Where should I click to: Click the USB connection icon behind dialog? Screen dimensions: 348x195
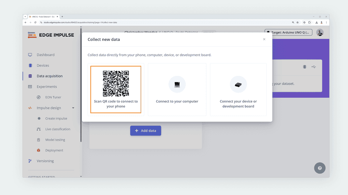click(314, 67)
